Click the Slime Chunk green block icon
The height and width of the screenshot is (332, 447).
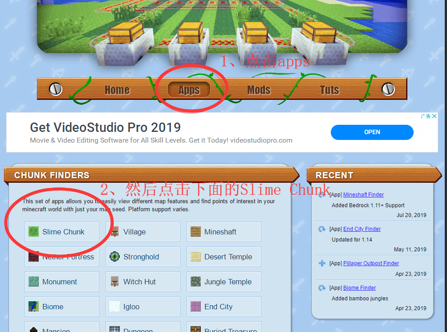33,232
